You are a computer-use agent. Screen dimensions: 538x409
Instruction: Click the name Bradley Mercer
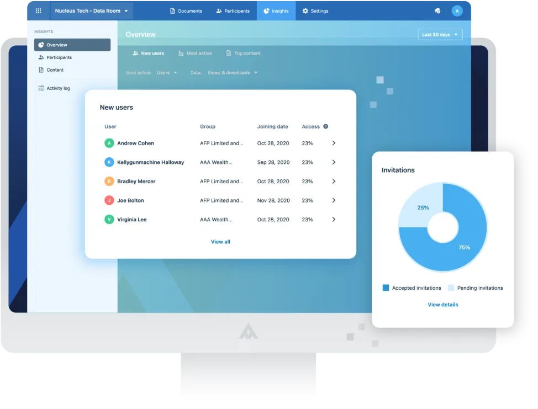pos(136,182)
